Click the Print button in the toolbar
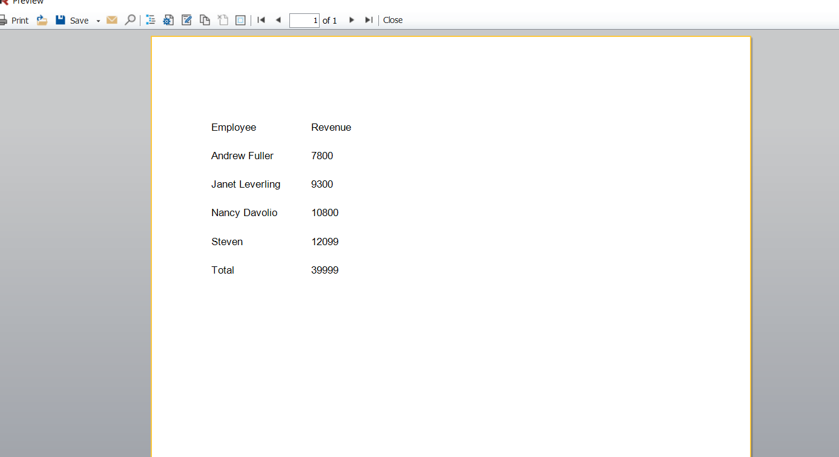The height and width of the screenshot is (457, 839). 14,21
